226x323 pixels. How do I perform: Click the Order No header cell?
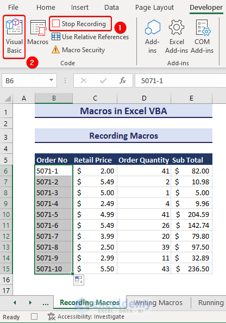(54, 160)
